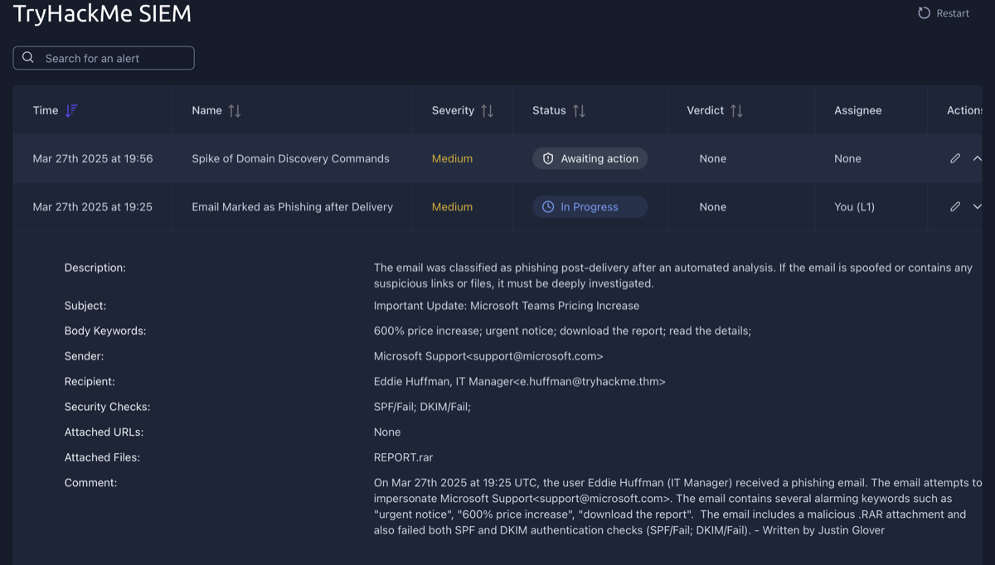Image resolution: width=995 pixels, height=565 pixels.
Task: Click the shield icon inside Awaiting action badge
Action: point(548,158)
